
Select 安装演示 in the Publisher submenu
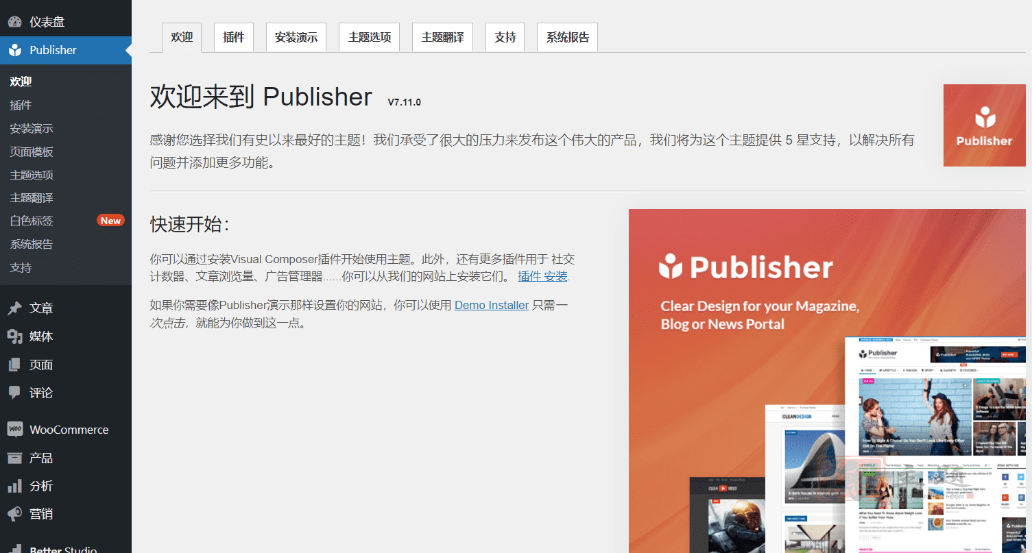pos(32,128)
